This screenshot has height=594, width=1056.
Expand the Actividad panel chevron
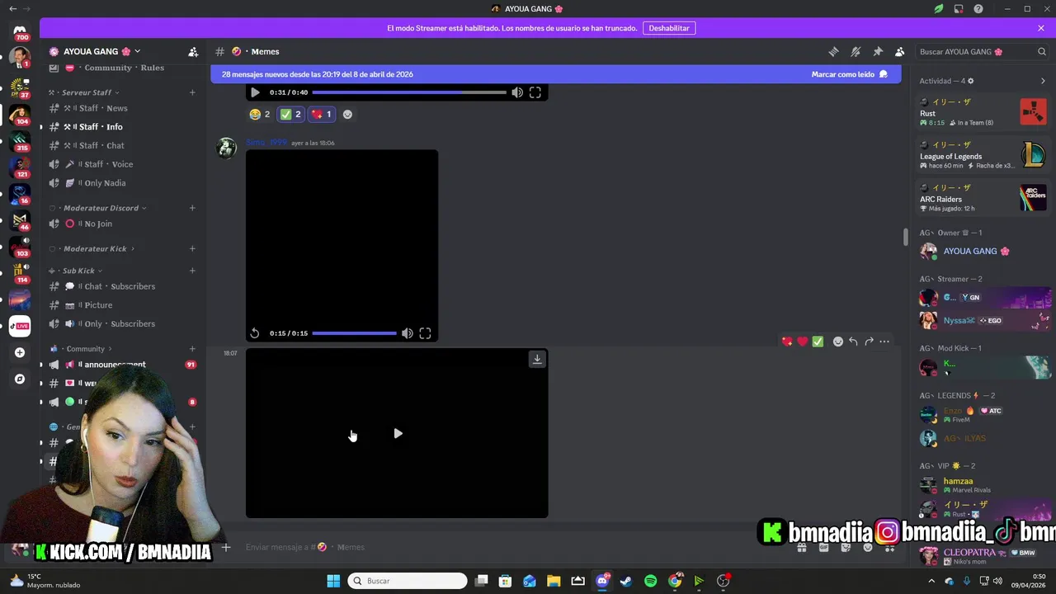click(x=1043, y=81)
